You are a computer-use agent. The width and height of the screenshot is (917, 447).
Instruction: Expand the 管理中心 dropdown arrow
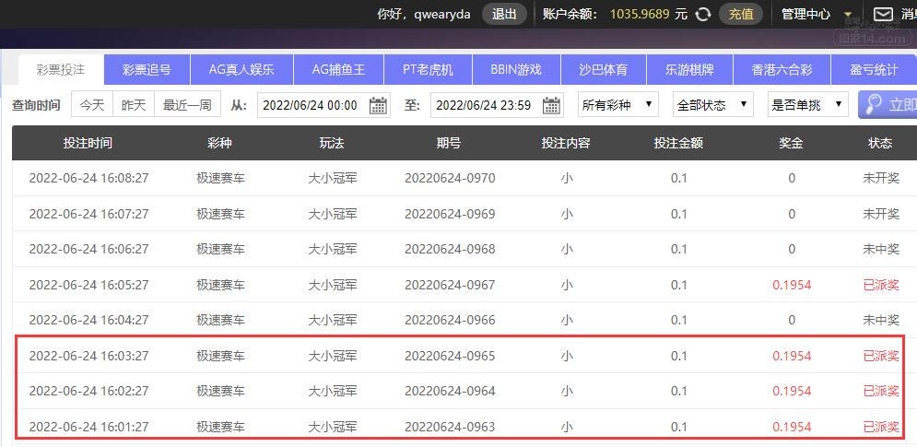click(x=847, y=15)
